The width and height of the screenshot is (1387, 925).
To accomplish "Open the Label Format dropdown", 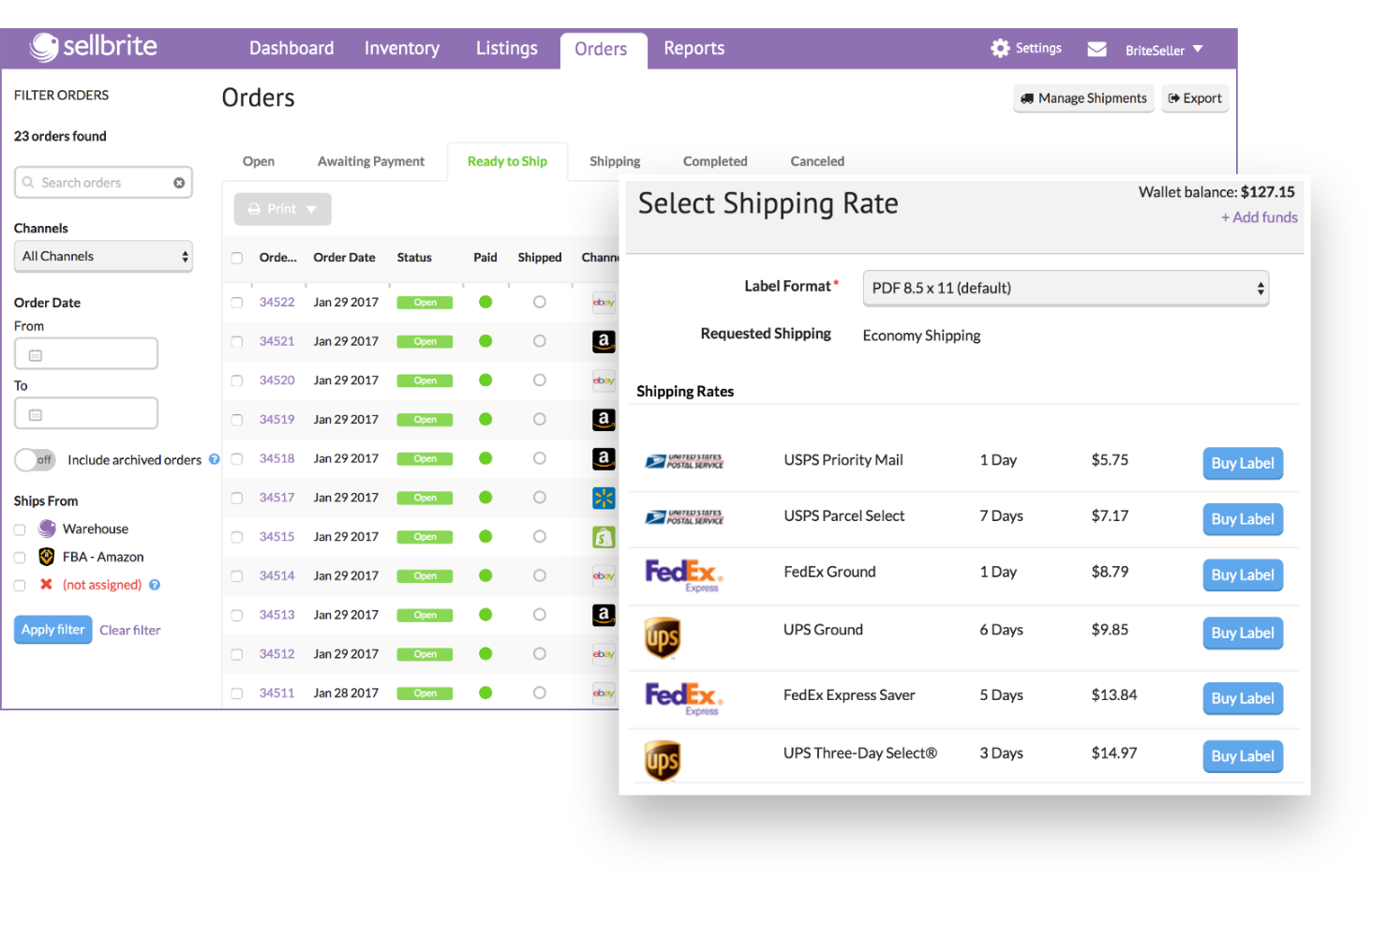I will [1066, 288].
